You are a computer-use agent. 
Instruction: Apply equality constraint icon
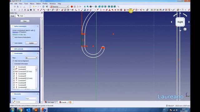tap(115, 10)
